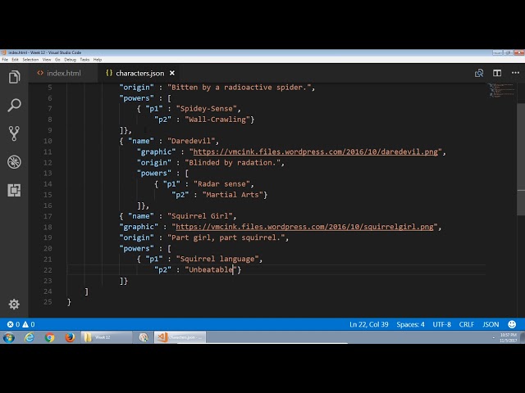Open the Go menu

(57, 60)
